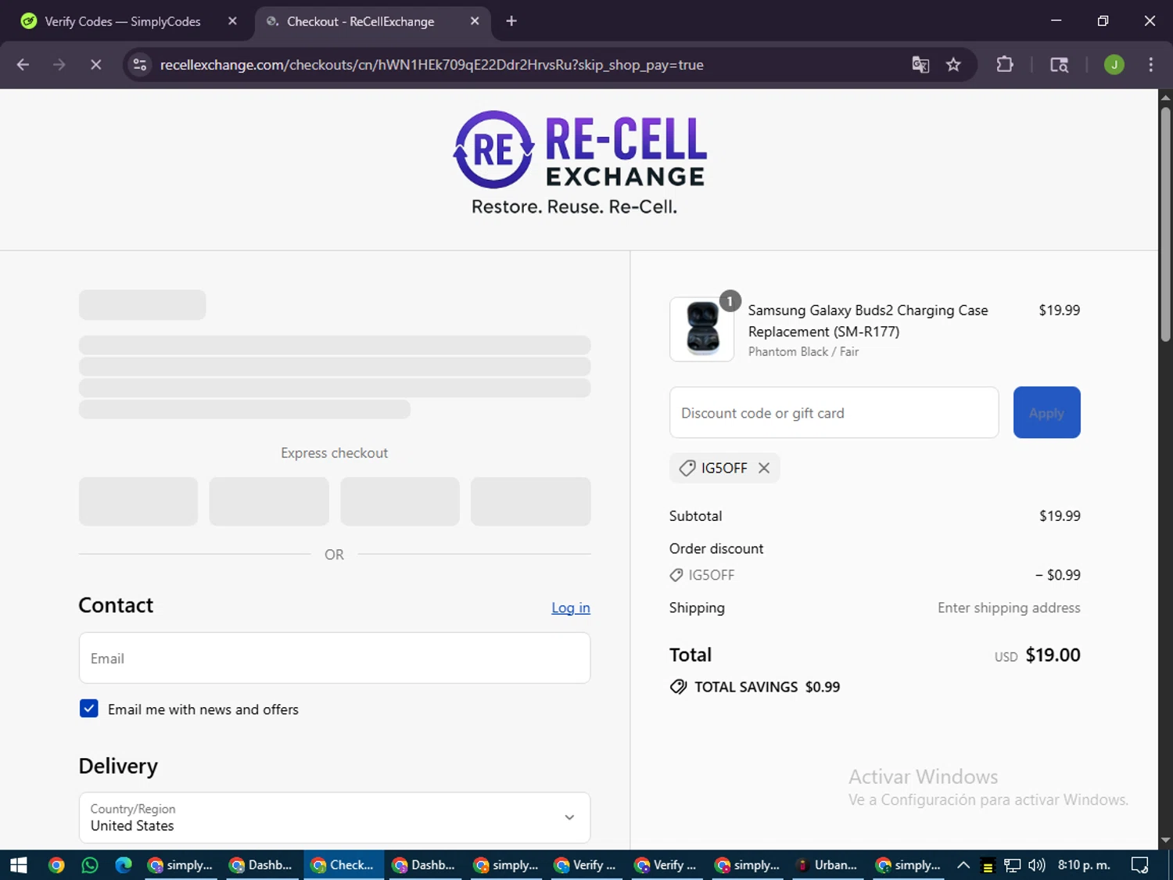Click the vertical page scrollbar
Image resolution: width=1173 pixels, height=880 pixels.
1165,224
